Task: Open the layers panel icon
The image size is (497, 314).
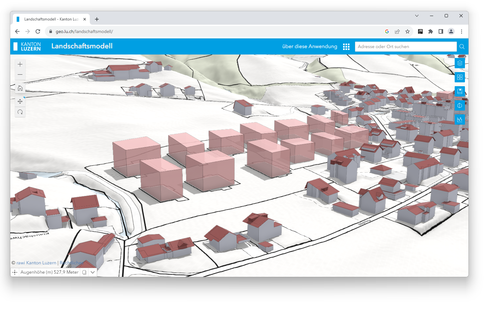Action: click(x=459, y=63)
